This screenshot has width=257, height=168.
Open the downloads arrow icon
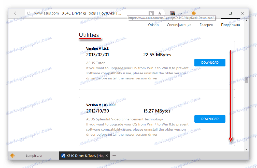[181, 13]
